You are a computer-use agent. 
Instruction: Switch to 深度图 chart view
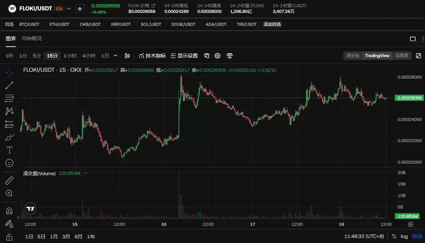(x=401, y=56)
